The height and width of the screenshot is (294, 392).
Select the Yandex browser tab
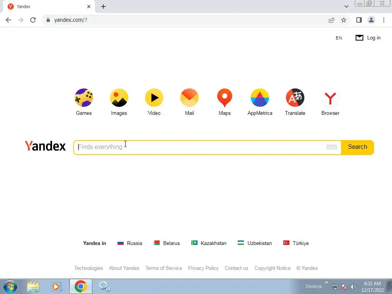coord(49,7)
